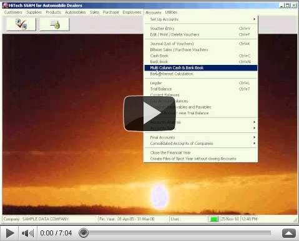The height and width of the screenshot is (241, 299).
Task: Select the Current Balances entry
Action: pyautogui.click(x=201, y=95)
